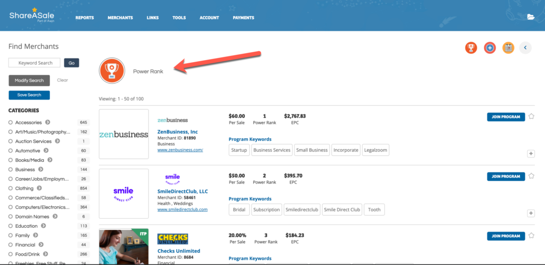Select the Accessories category radio button
Image resolution: width=545 pixels, height=265 pixels.
(11, 122)
